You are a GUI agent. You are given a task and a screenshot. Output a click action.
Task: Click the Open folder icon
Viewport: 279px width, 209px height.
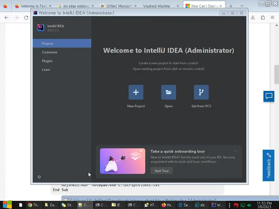[168, 92]
